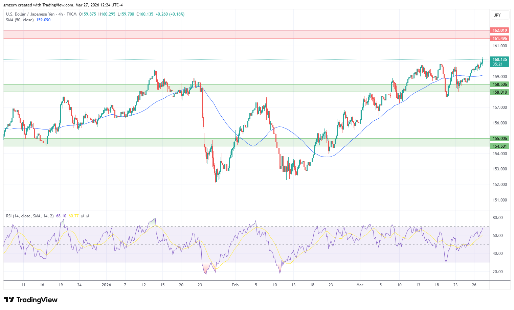Select the 155.006 support price label
This screenshot has width=514, height=310.
click(499, 139)
